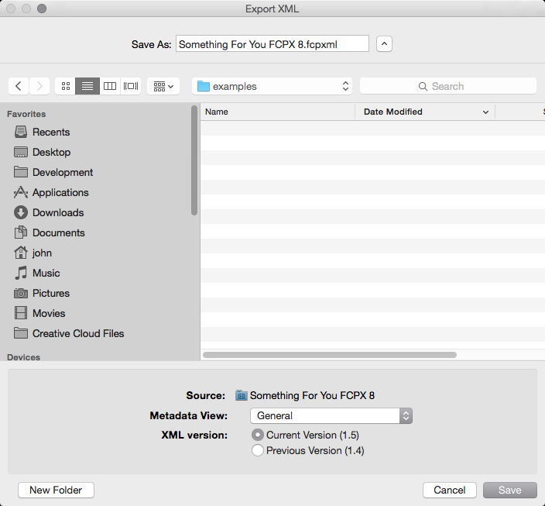
Task: Click the Development folder icon
Action: pos(20,172)
